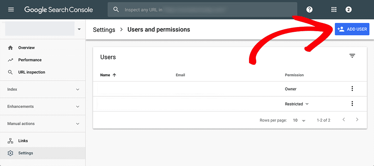
Task: Click the Settings gear icon
Action: tap(10, 153)
